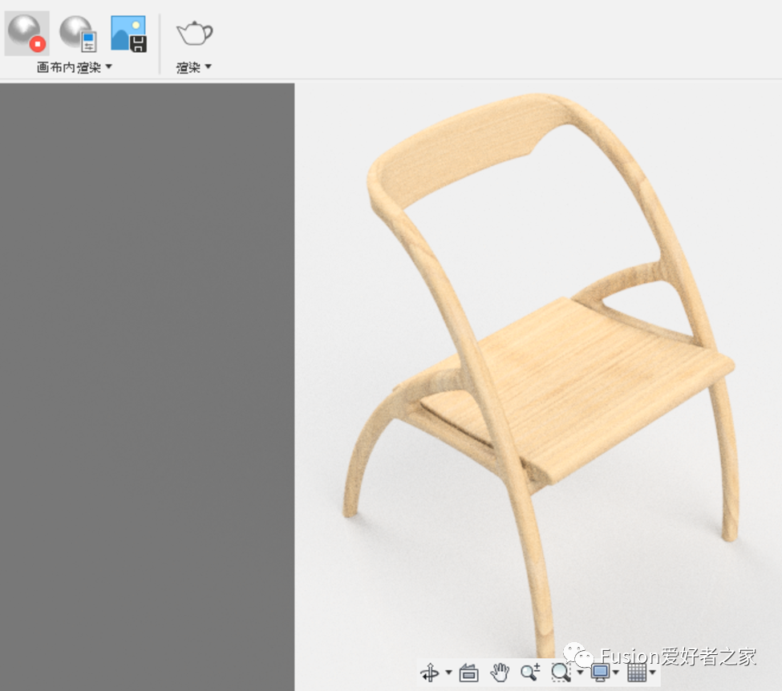This screenshot has height=691, width=782.
Task: Click the chair's wooden seat
Action: [x=577, y=377]
